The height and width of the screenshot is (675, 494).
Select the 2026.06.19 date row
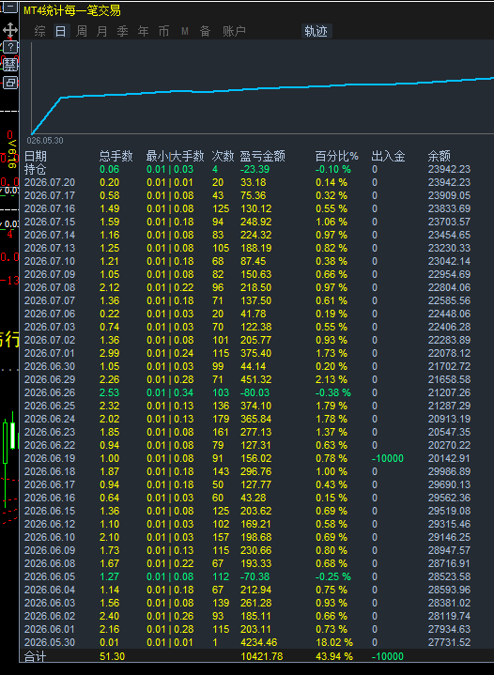click(50, 458)
